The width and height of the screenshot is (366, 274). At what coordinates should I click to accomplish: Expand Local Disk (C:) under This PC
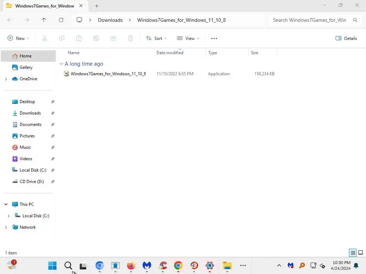click(9, 216)
